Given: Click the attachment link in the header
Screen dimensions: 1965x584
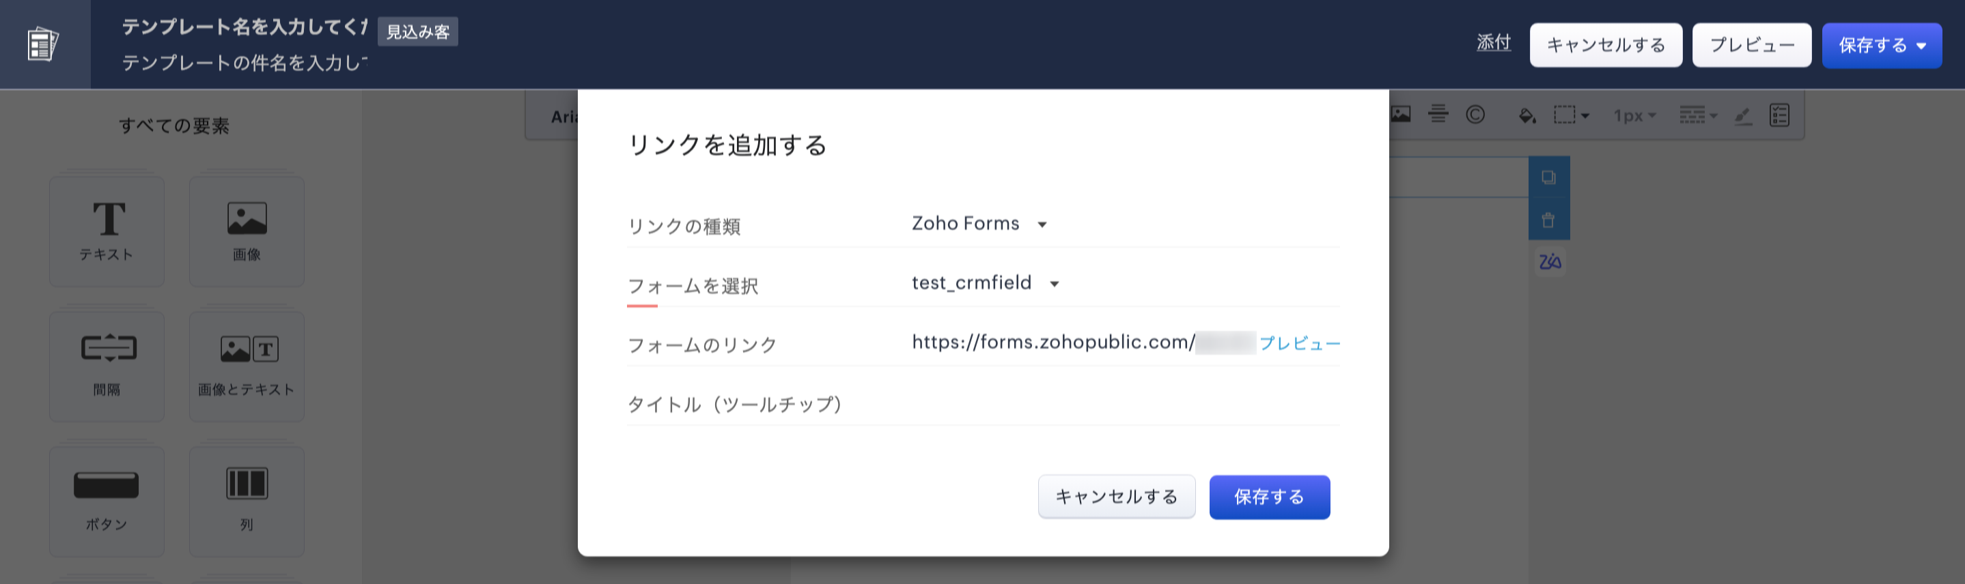Looking at the screenshot, I should (1493, 43).
